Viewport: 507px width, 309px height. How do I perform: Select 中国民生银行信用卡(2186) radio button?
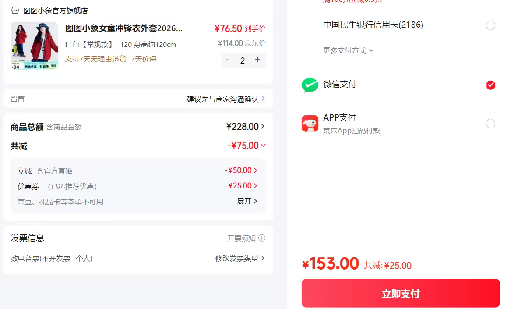pyautogui.click(x=490, y=25)
